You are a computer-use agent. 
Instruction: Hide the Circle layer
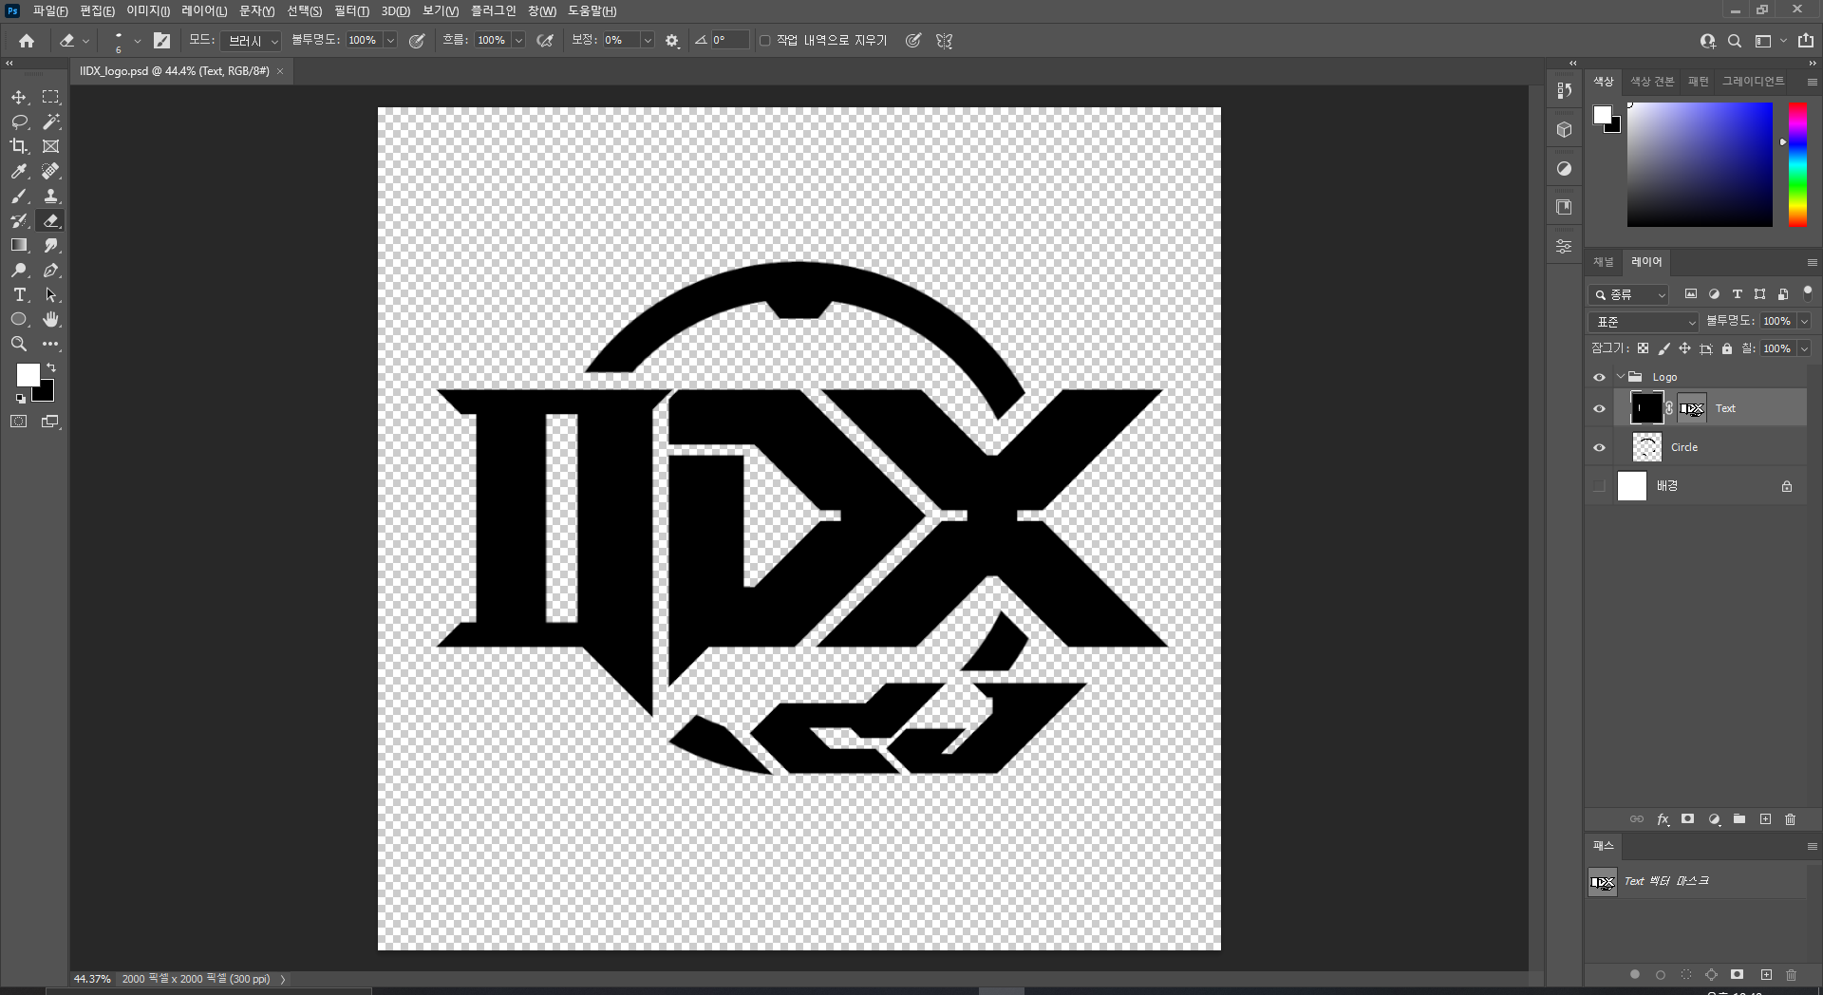1600,447
